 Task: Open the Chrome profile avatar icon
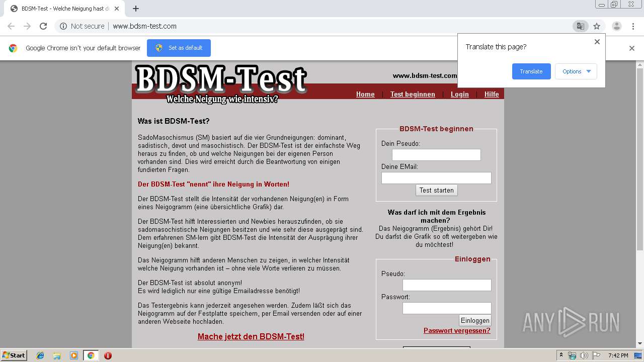[616, 26]
